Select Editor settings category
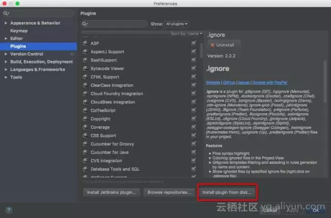This screenshot has height=218, width=331. coord(17,39)
